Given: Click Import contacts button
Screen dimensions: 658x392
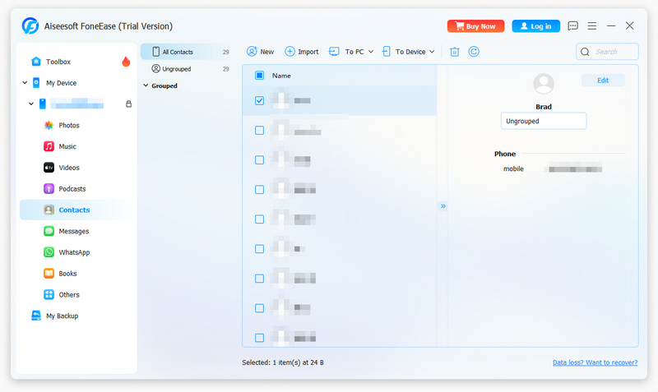Looking at the screenshot, I should pyautogui.click(x=302, y=52).
